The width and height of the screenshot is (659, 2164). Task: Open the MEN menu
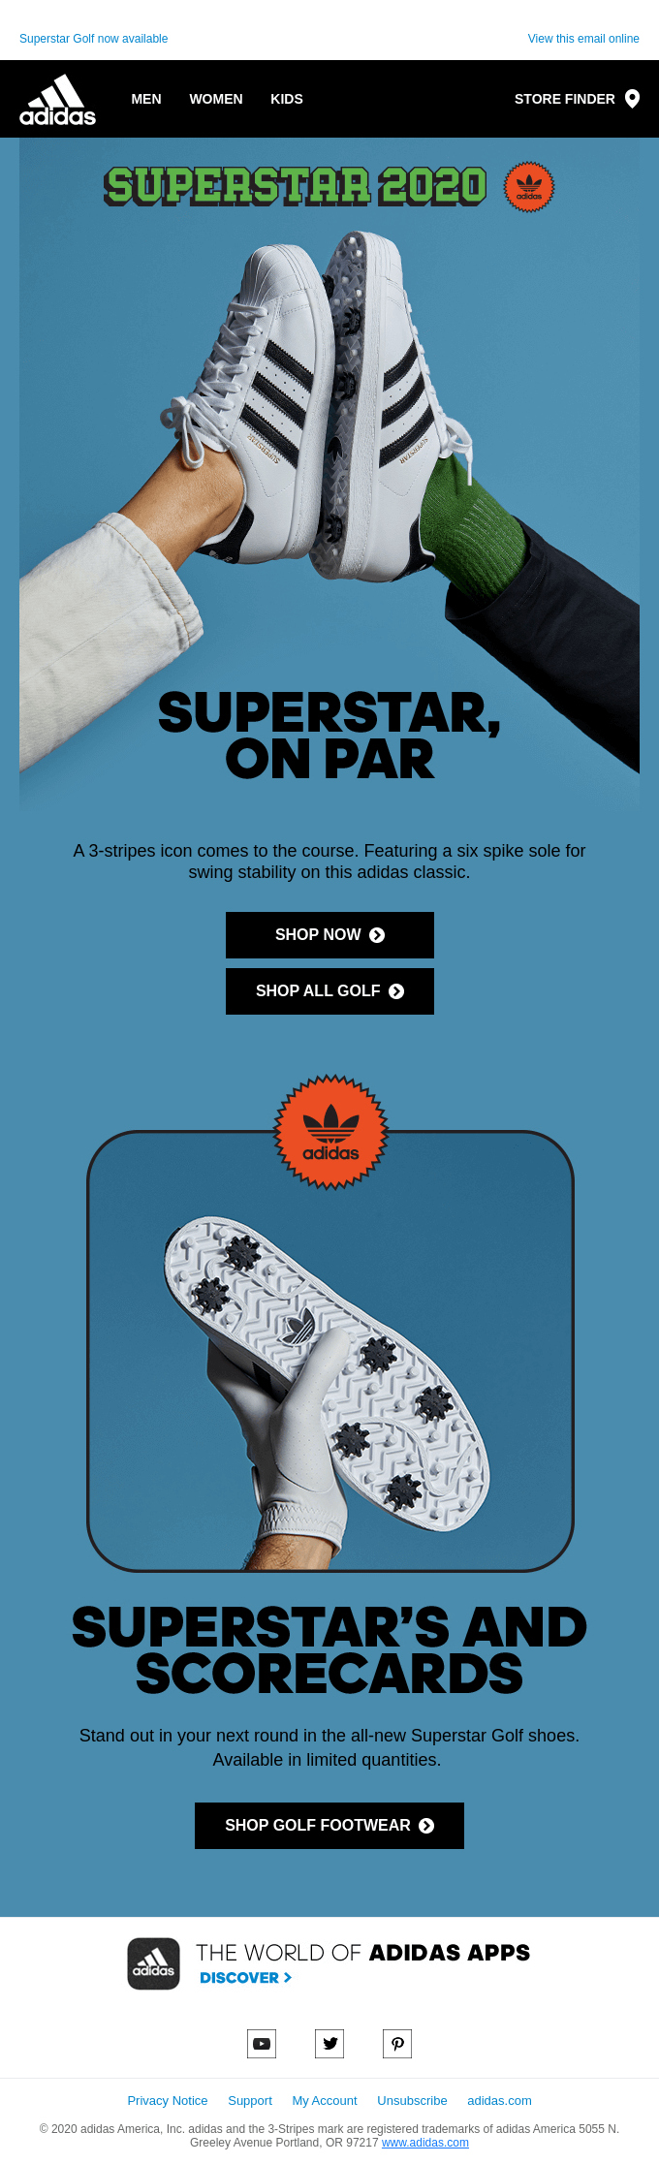[146, 99]
